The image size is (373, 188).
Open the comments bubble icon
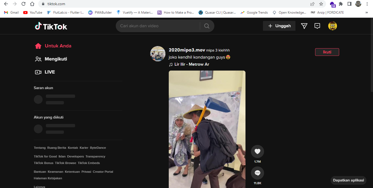[257, 173]
